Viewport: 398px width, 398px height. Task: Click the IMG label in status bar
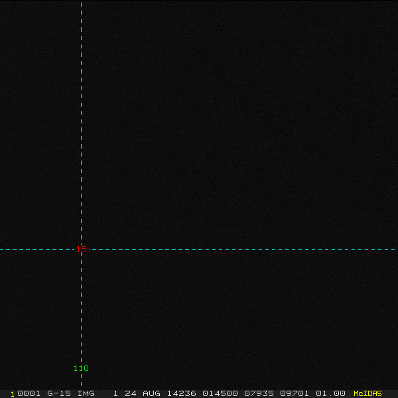pos(86,393)
